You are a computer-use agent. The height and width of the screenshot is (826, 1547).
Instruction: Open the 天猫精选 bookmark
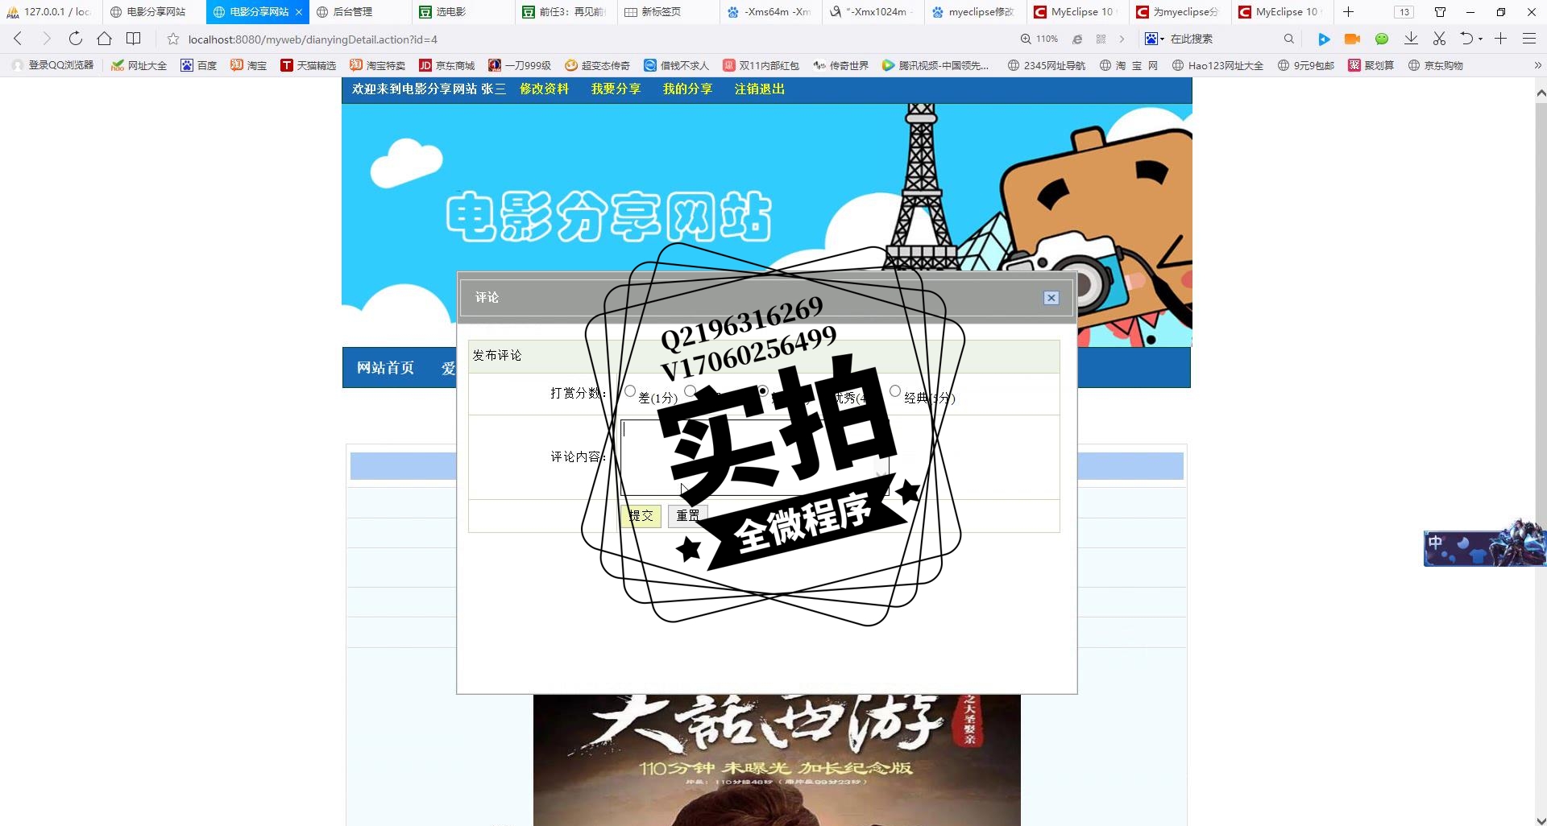tap(308, 65)
